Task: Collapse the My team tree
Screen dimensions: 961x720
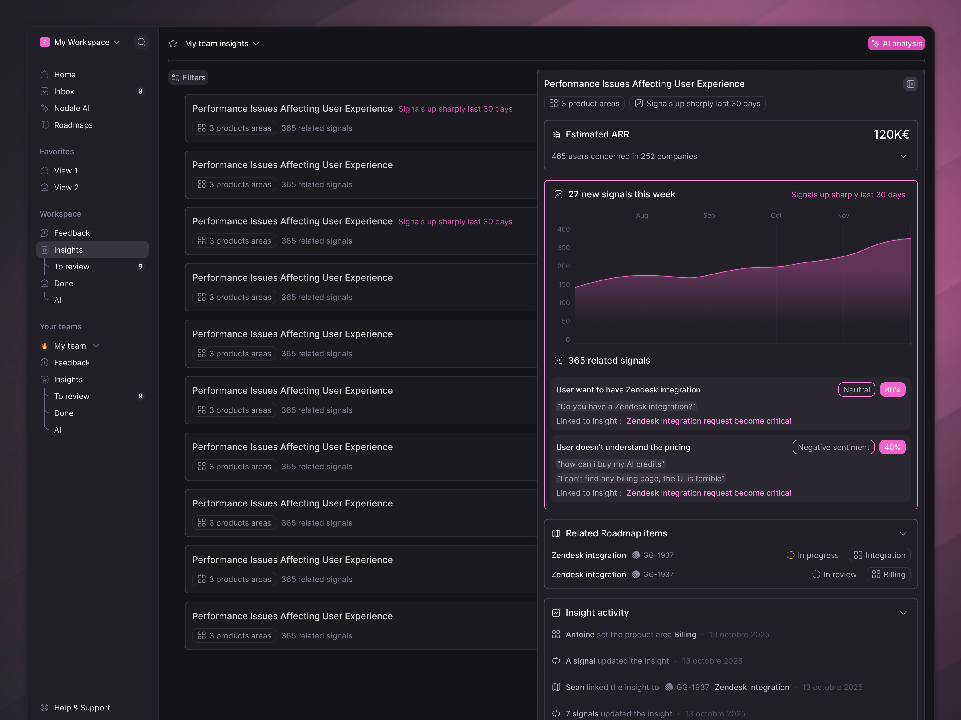Action: click(x=96, y=346)
